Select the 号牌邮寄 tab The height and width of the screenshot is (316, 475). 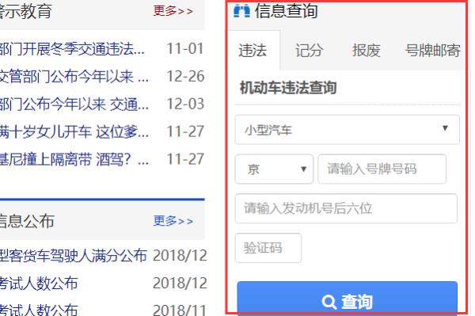(433, 51)
